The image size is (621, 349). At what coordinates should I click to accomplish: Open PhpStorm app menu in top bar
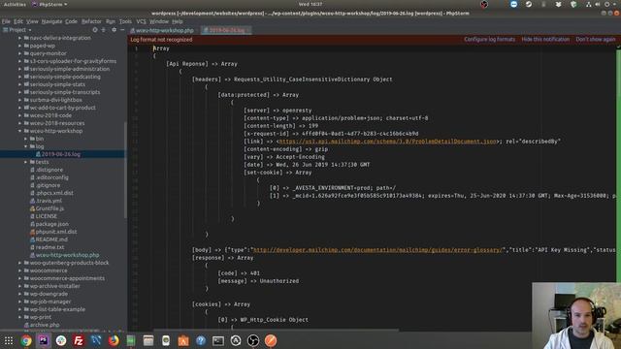coord(49,4)
